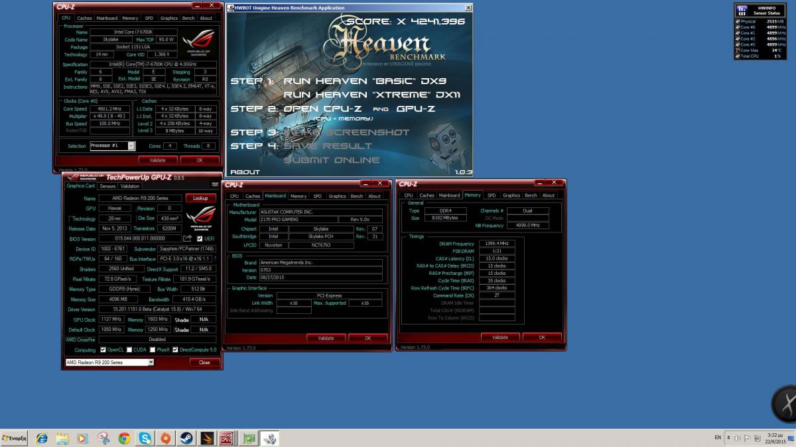Click the GPU-Z screenshot camera icon
Image resolution: width=796 pixels, height=447 pixels.
[x=215, y=185]
